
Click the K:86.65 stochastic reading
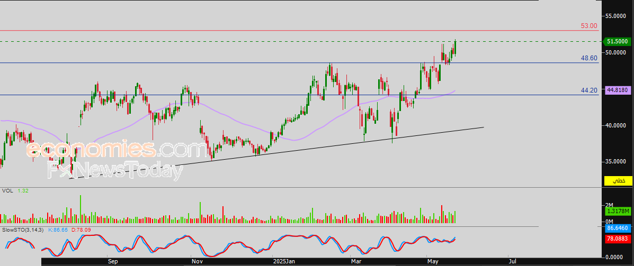[x=58, y=230]
